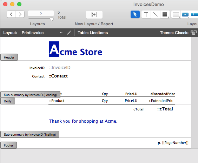Image resolution: width=198 pixels, height=163 pixels.
Task: Click the layout number input field
Action: pyautogui.click(x=41, y=13)
